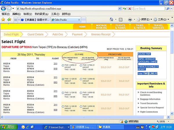The width and height of the screenshot is (174, 130).
Task: Select Go Lite fare for flight 893
Action: click(81, 79)
